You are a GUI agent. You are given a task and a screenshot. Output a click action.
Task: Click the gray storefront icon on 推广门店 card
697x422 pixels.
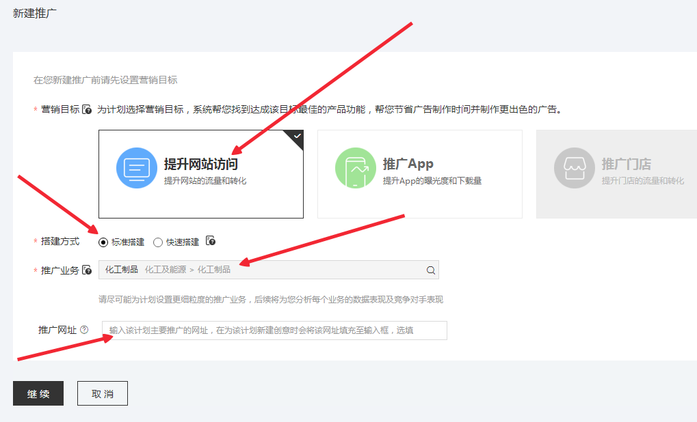point(575,167)
